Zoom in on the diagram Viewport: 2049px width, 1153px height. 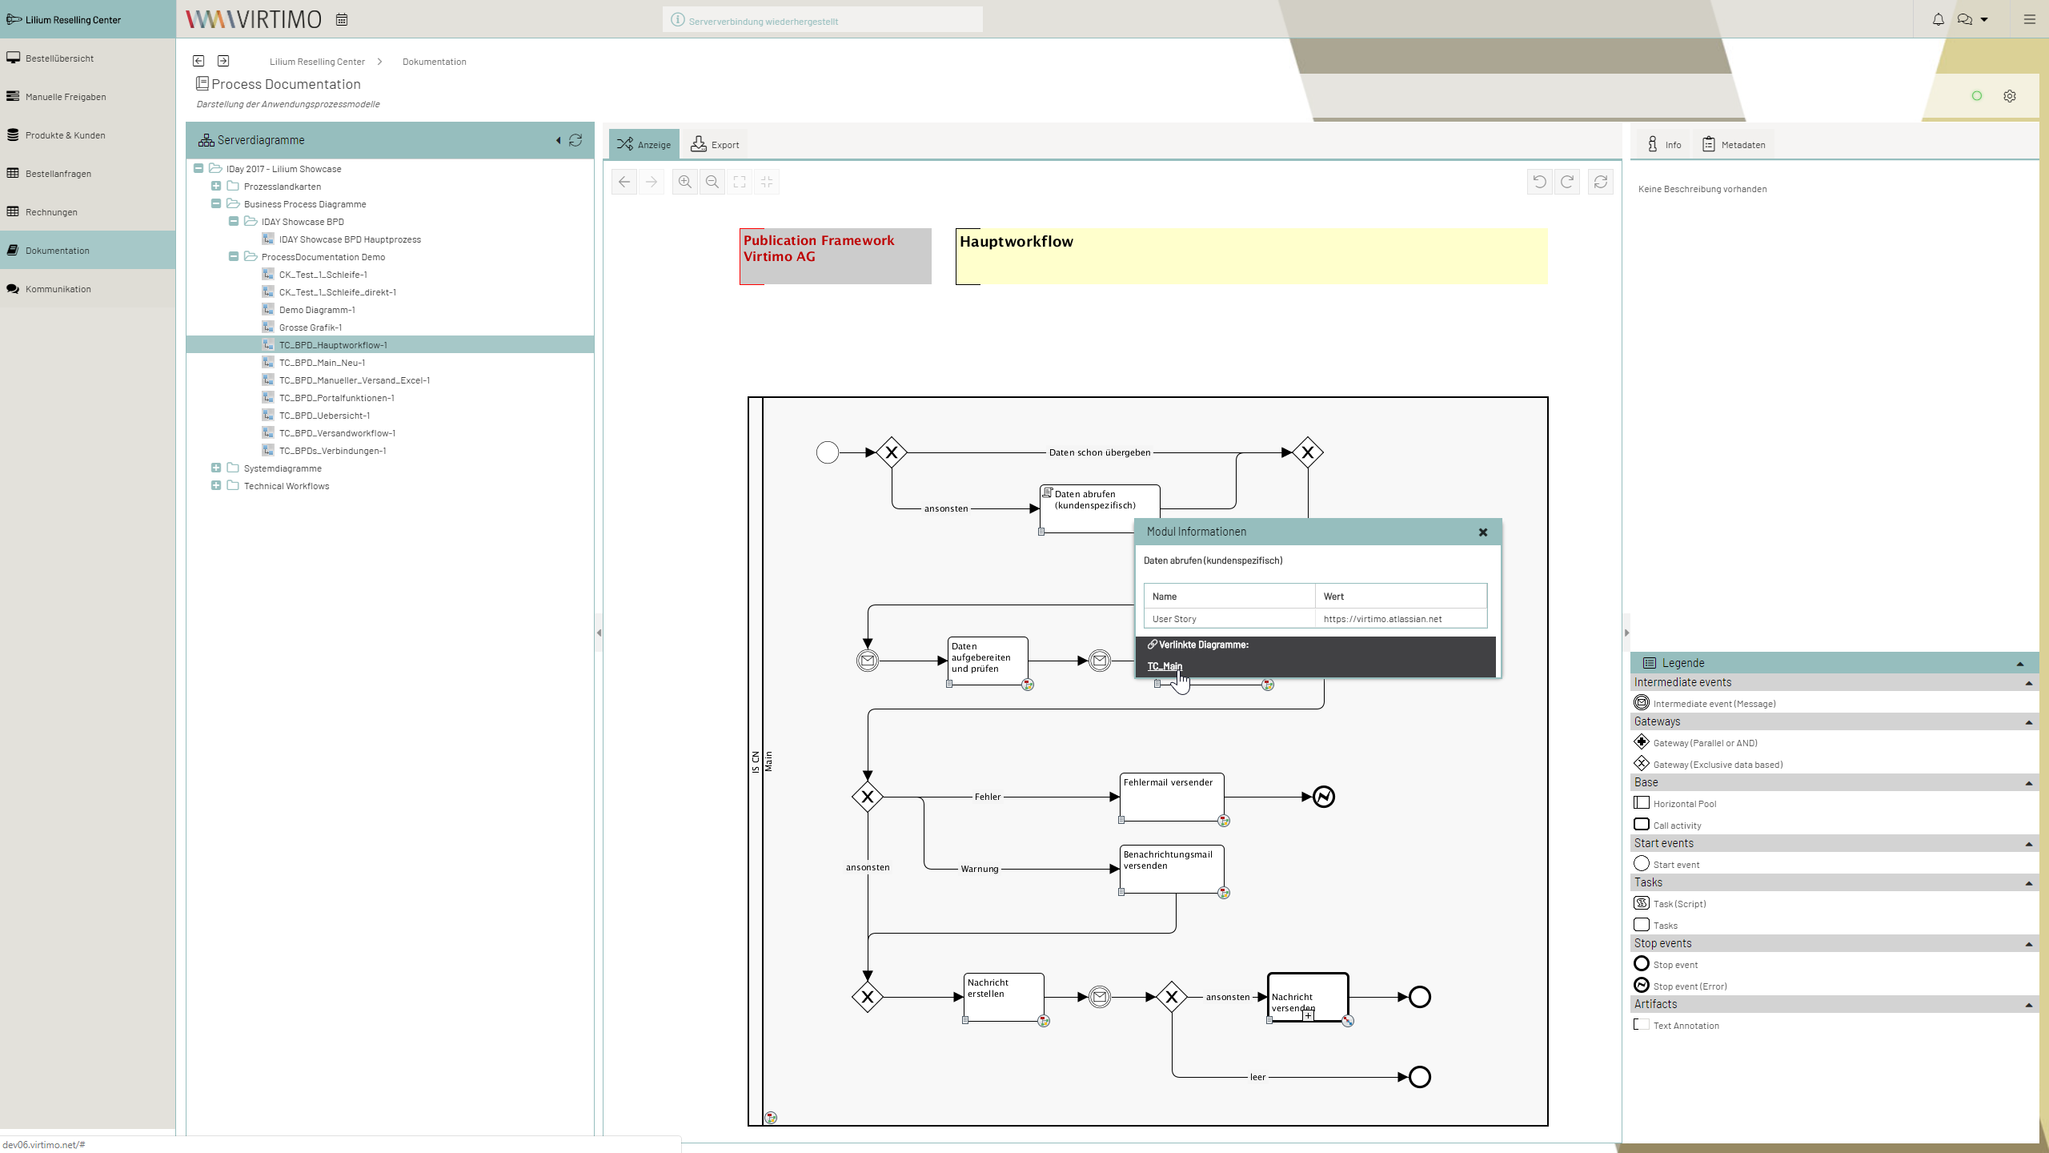pyautogui.click(x=685, y=182)
